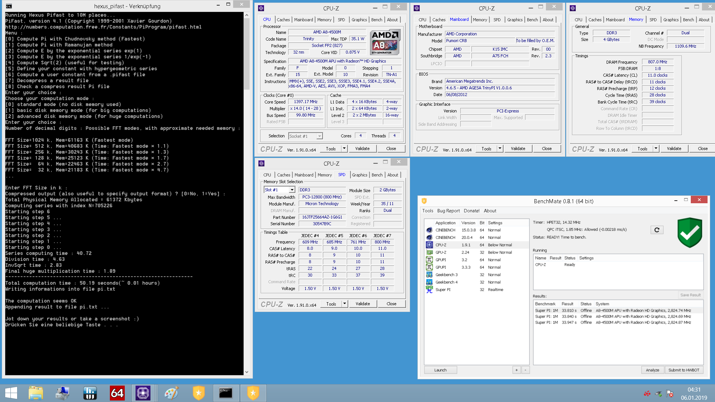Click Tools button in the first CPU-Z window
Viewport: 715px width, 402px height.
(x=331, y=149)
